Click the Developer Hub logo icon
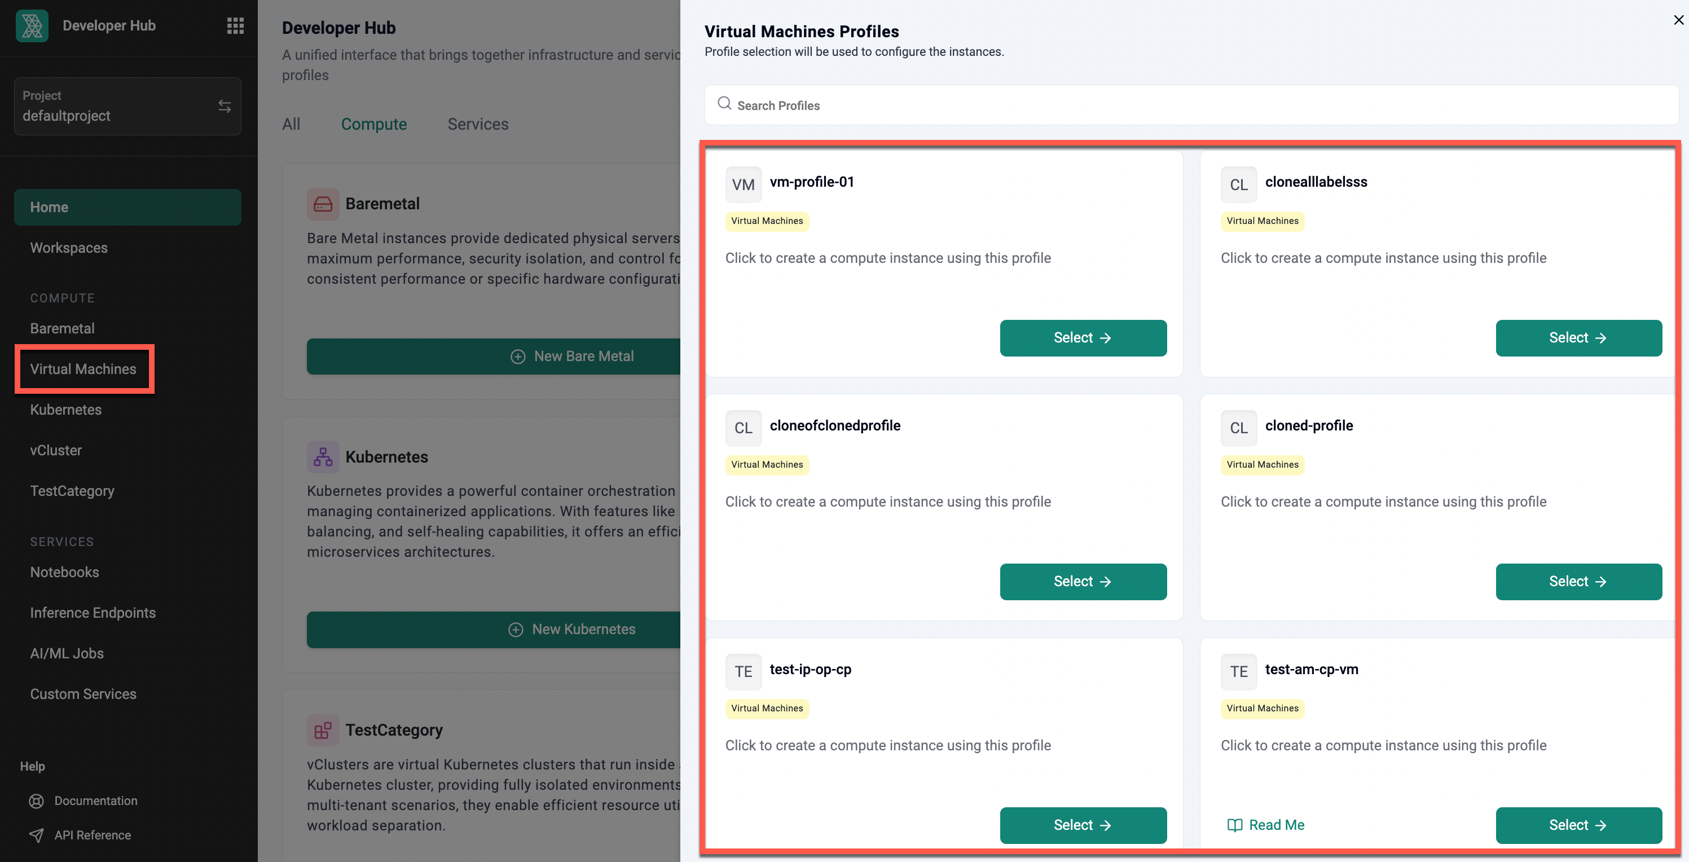This screenshot has width=1689, height=862. click(x=32, y=25)
